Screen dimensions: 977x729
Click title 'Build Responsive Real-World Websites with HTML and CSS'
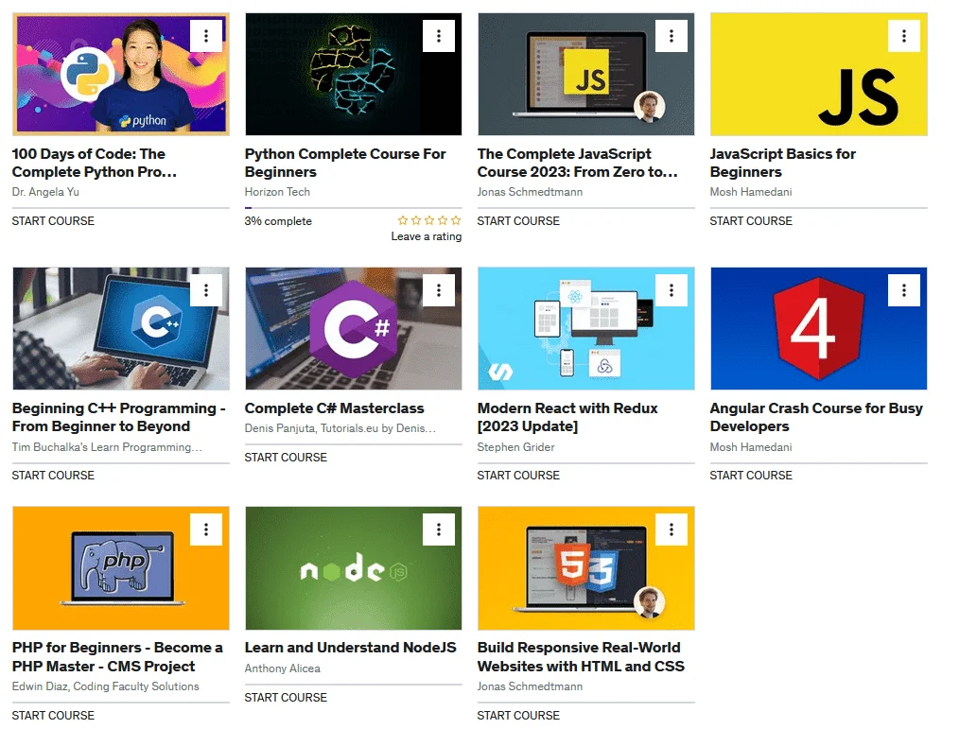(581, 657)
